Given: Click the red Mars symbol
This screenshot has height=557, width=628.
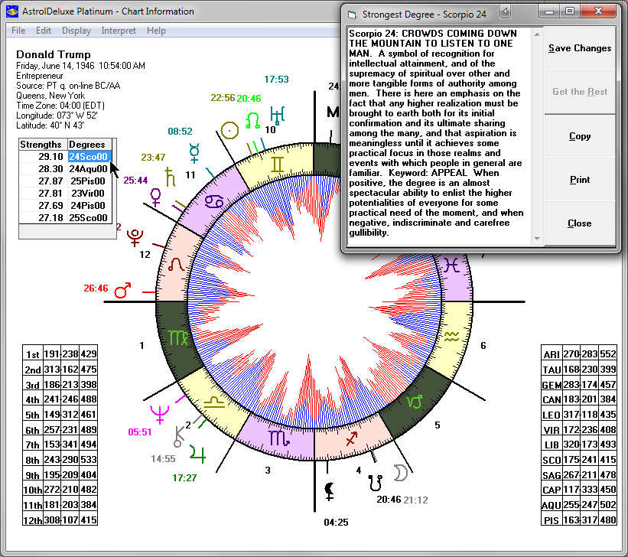Looking at the screenshot, I should tap(122, 291).
